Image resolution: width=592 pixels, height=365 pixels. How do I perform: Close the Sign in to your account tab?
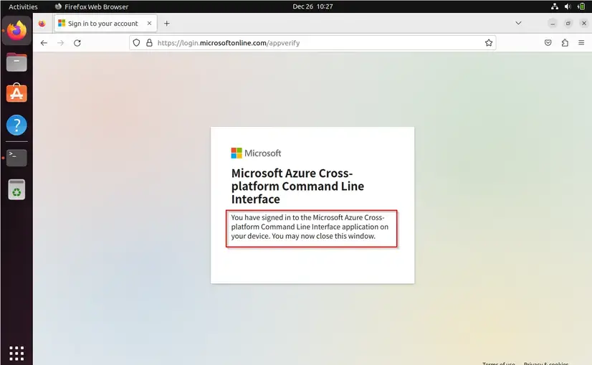[x=148, y=24]
